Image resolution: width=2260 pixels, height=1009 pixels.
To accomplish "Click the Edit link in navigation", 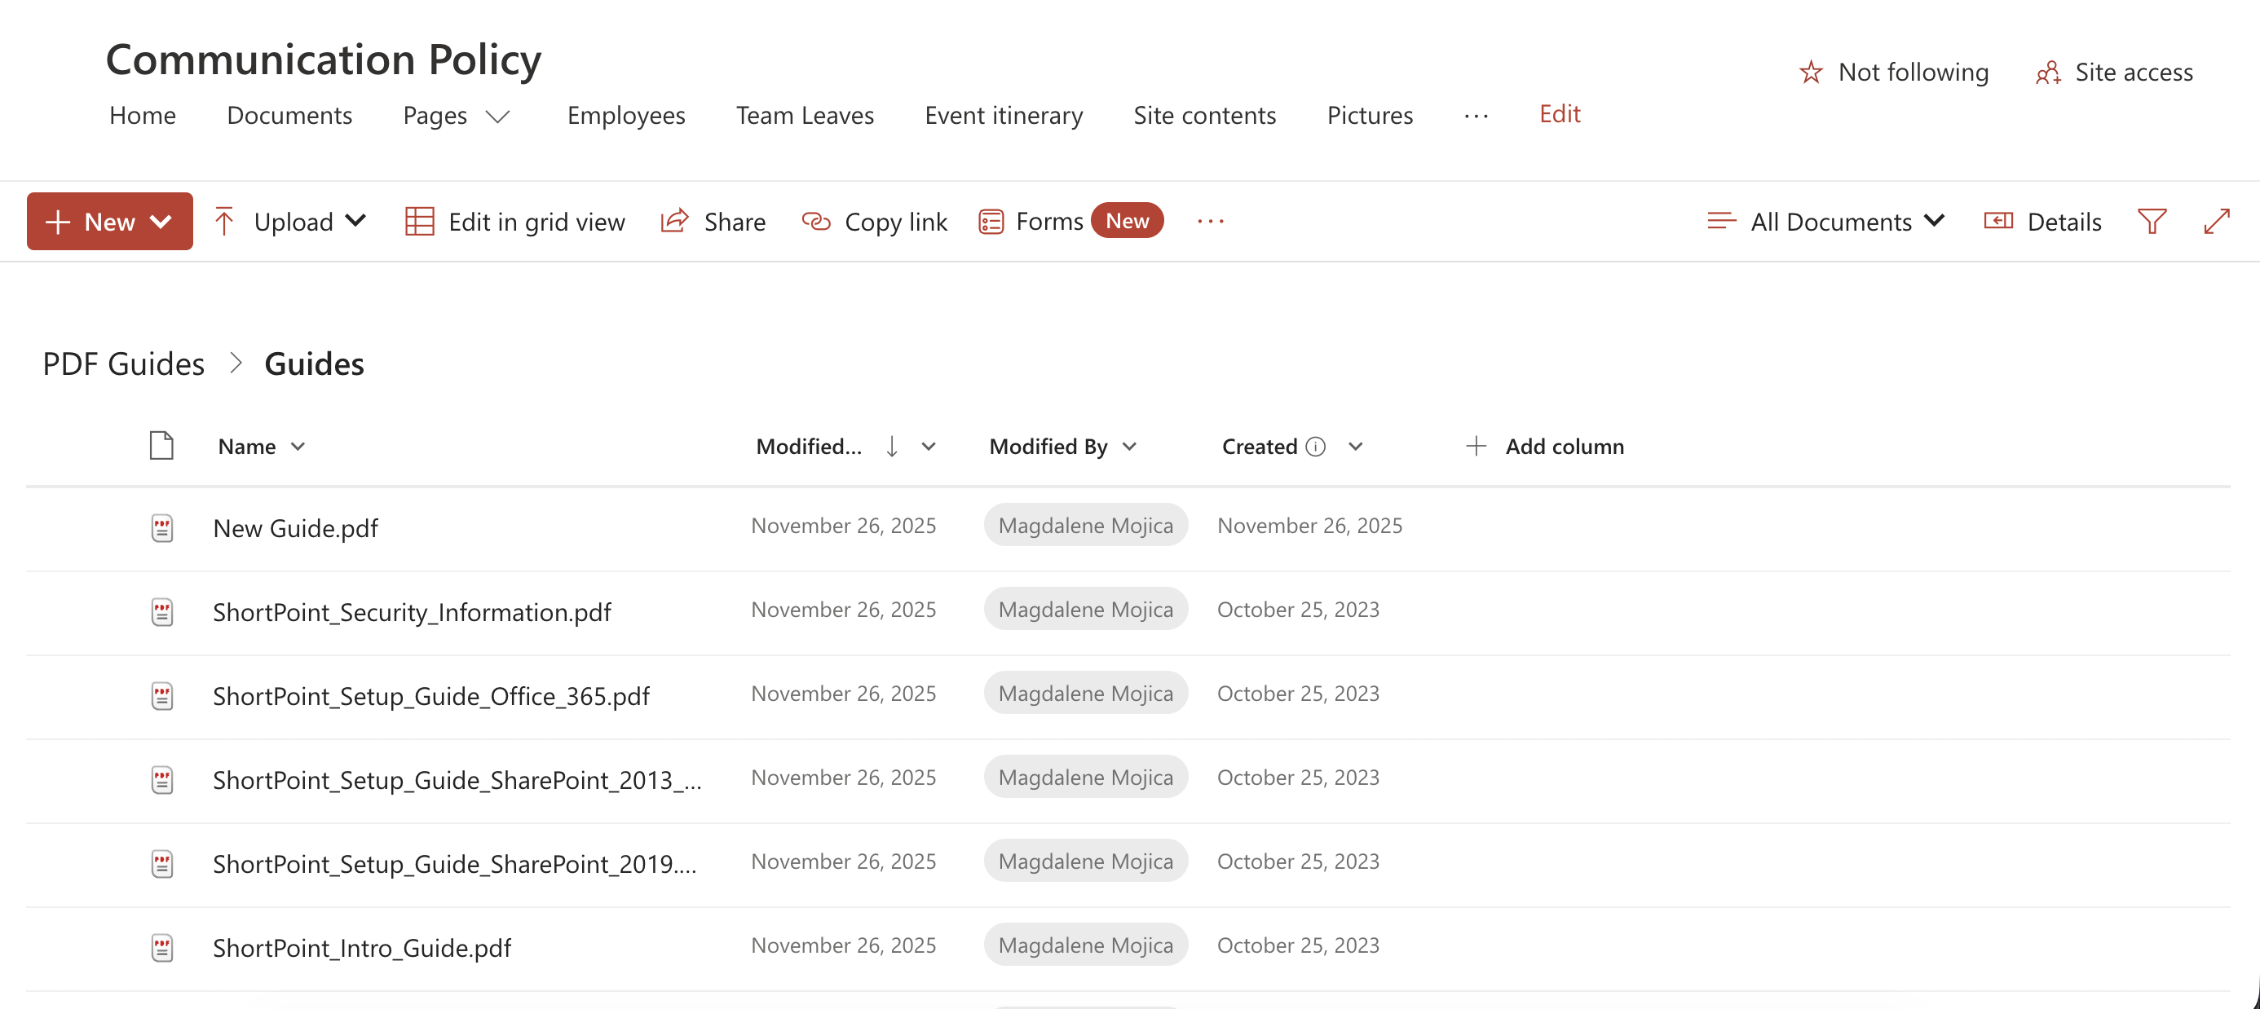I will point(1558,113).
